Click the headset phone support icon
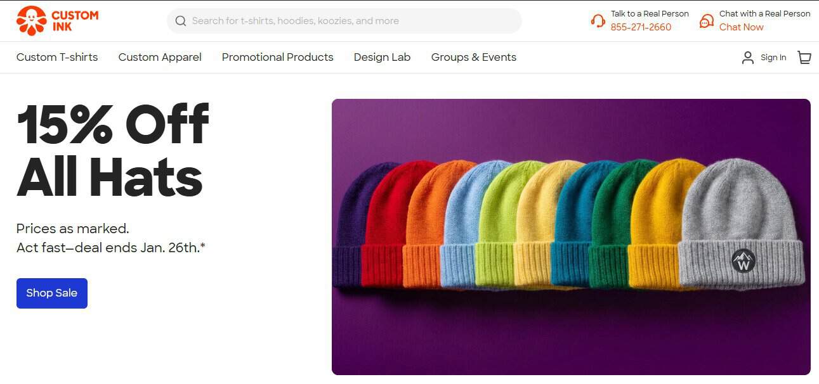The width and height of the screenshot is (819, 384). coord(598,21)
